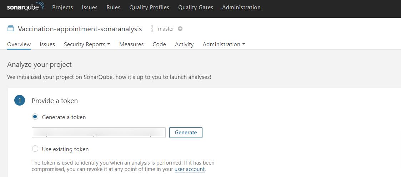401x177 pixels.
Task: Click the SonarQube logo
Action: pyautogui.click(x=26, y=7)
